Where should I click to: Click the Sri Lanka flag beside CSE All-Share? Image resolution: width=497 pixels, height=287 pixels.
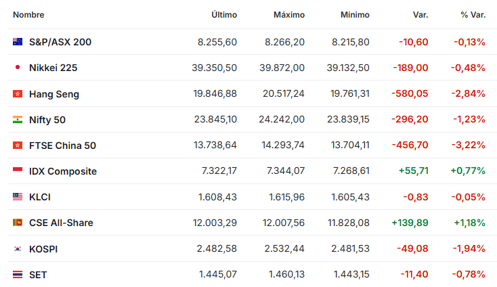pos(18,223)
